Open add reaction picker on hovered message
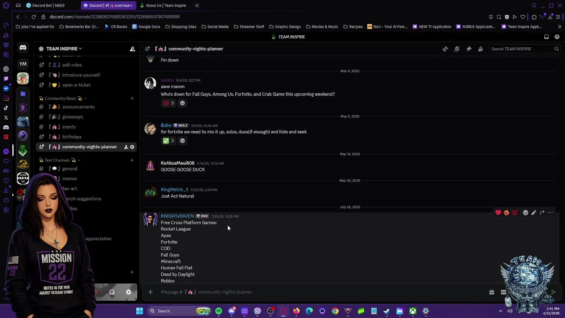The width and height of the screenshot is (565, 318). coord(525,213)
